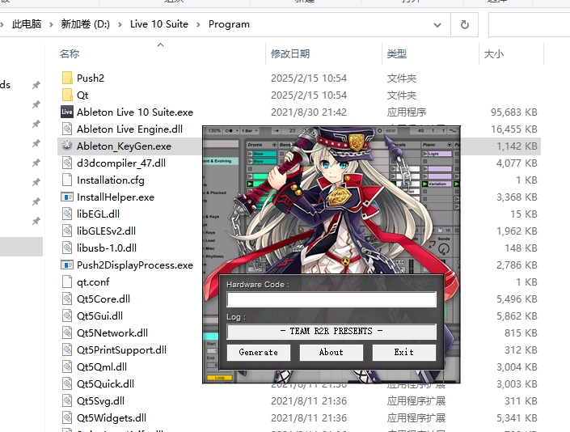Screen dimensions: 570x432
Task: Click the d3dcompiler_47.dll file icon
Action: 67,163
